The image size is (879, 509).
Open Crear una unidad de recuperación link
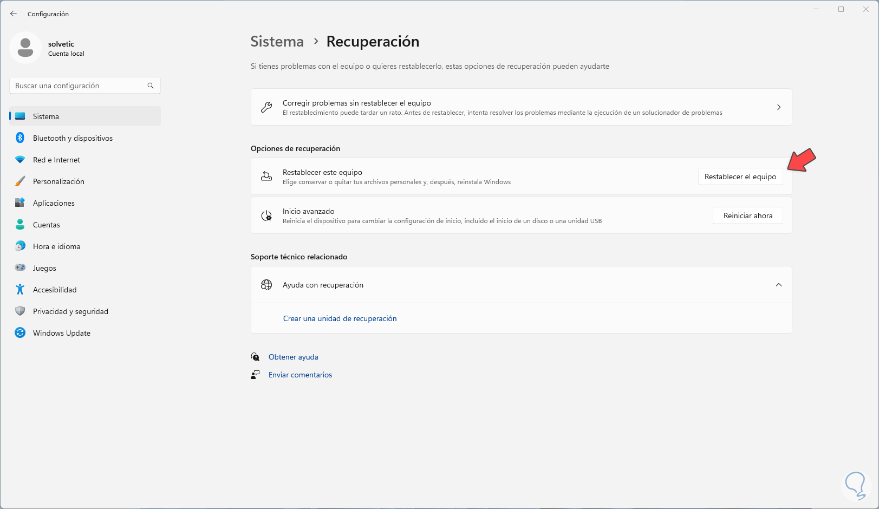click(x=340, y=318)
